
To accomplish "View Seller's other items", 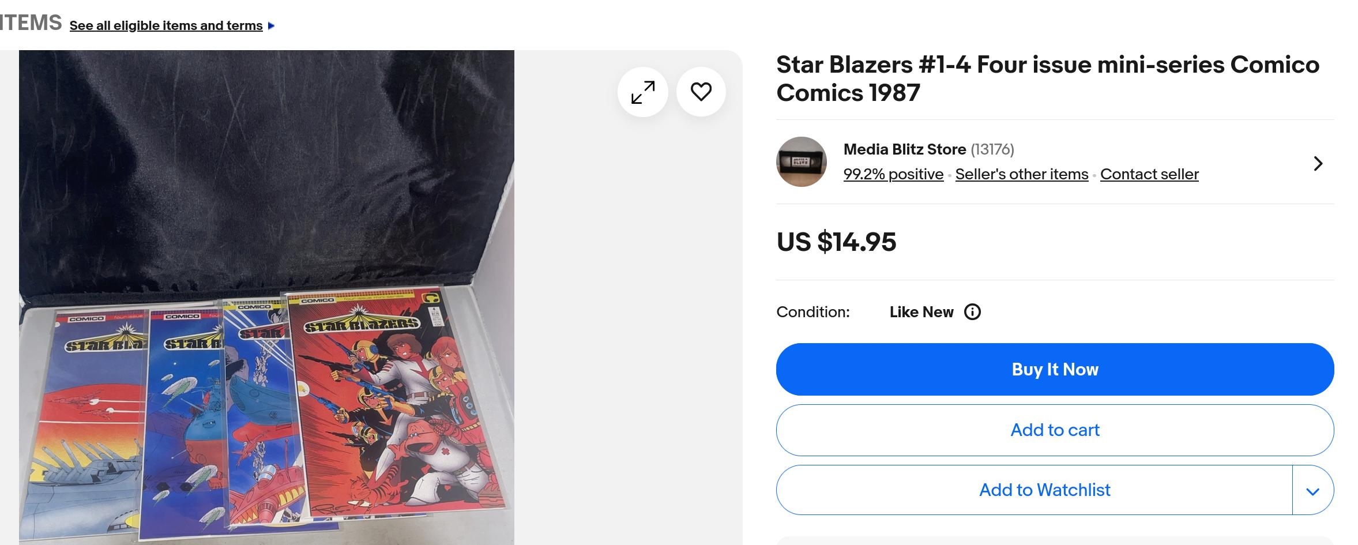I will [1021, 174].
